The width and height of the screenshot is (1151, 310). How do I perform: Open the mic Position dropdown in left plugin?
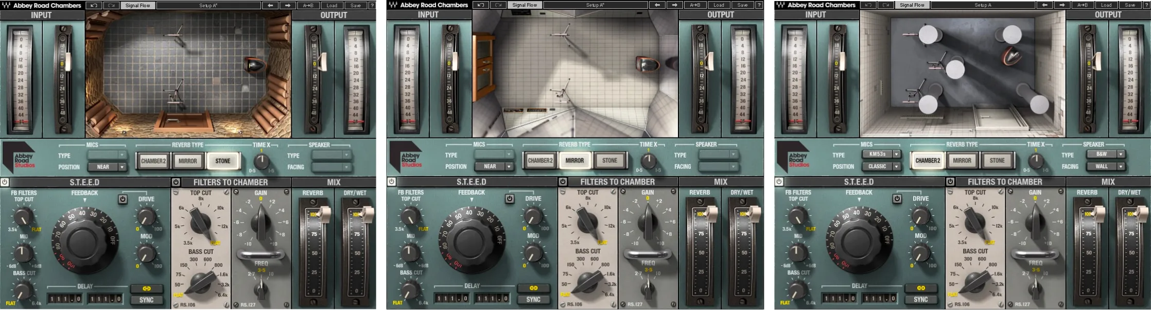107,167
